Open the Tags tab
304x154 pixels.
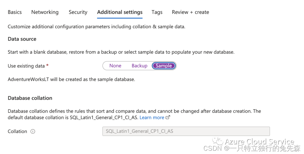pos(157,12)
